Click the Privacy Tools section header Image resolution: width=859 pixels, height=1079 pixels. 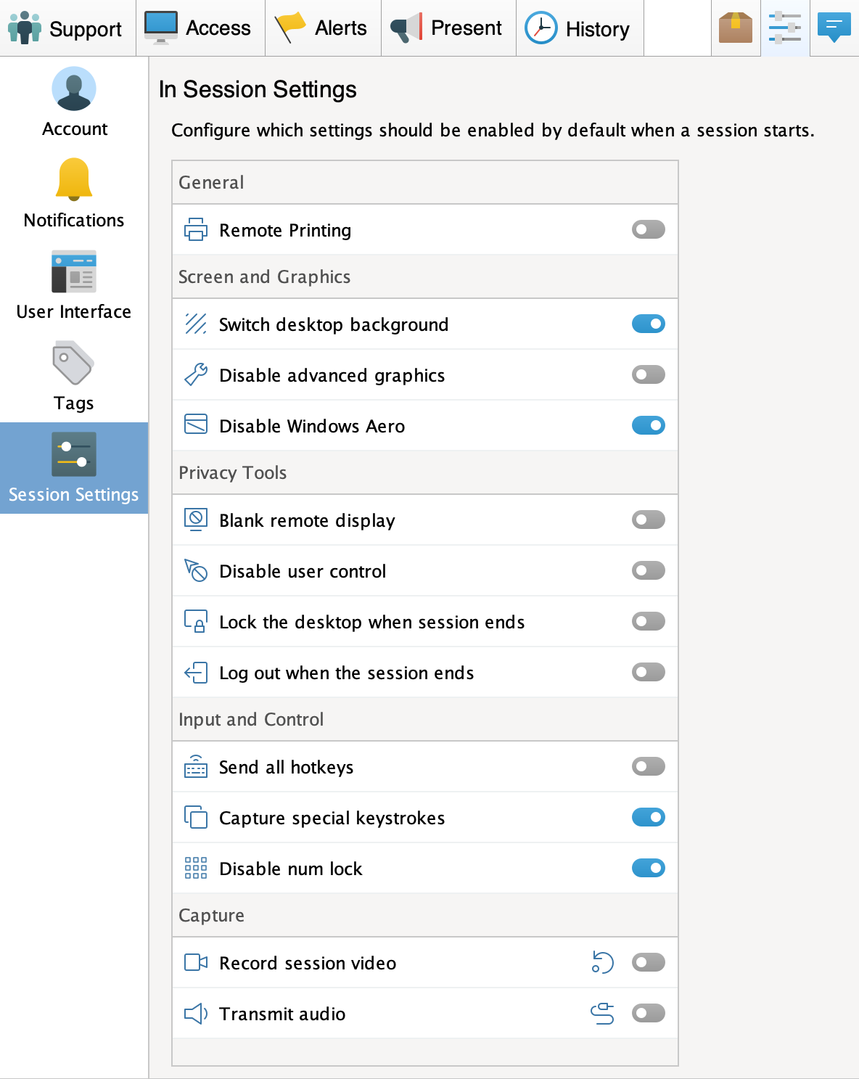pos(425,472)
